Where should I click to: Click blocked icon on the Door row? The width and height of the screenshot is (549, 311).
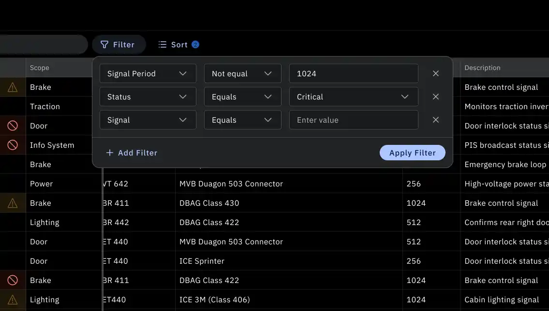(13, 126)
